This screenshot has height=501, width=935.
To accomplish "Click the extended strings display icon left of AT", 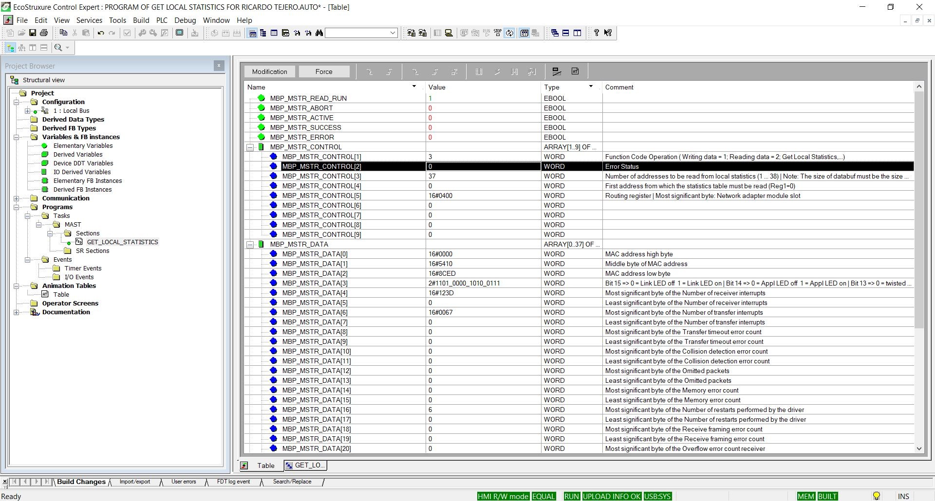I will pyautogui.click(x=557, y=72).
